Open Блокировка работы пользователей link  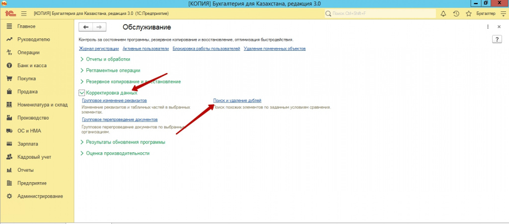(206, 49)
